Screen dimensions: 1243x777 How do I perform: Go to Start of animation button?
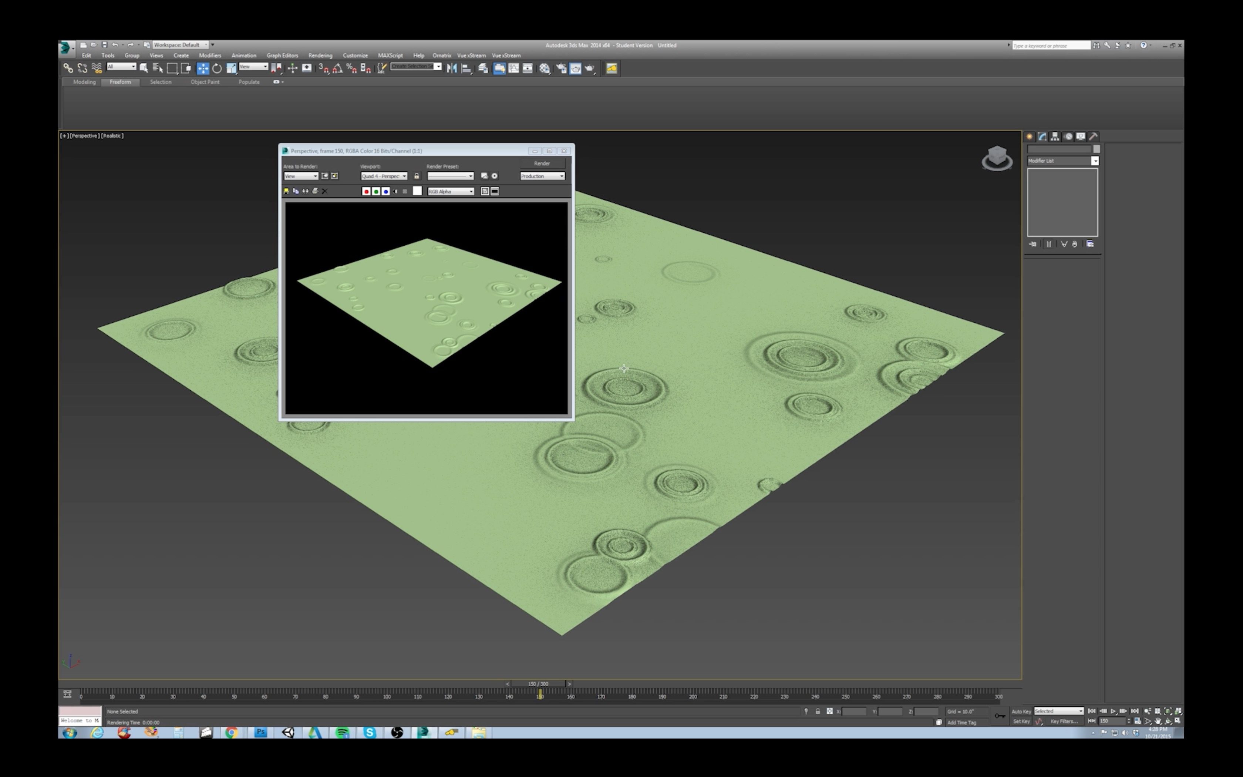1091,711
